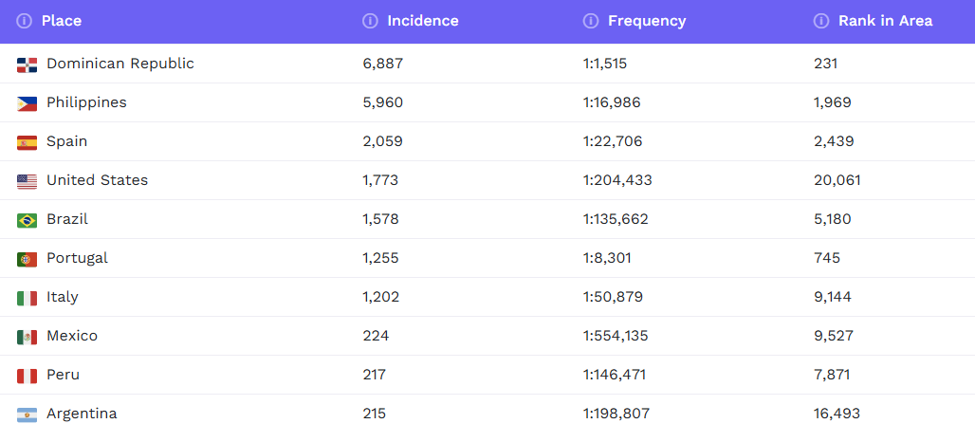Select incidence value 1,773

point(380,180)
